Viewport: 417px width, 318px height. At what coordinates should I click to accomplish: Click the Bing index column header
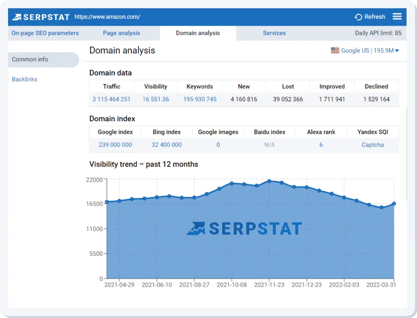pyautogui.click(x=167, y=132)
